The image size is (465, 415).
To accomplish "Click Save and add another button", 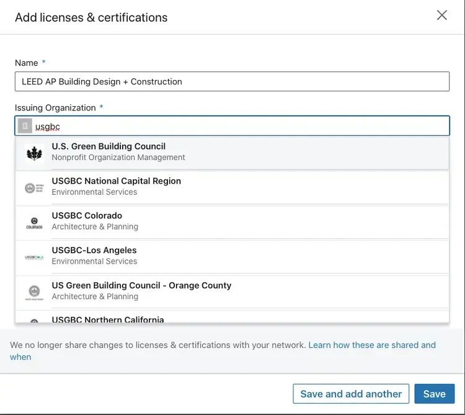I will tap(351, 394).
